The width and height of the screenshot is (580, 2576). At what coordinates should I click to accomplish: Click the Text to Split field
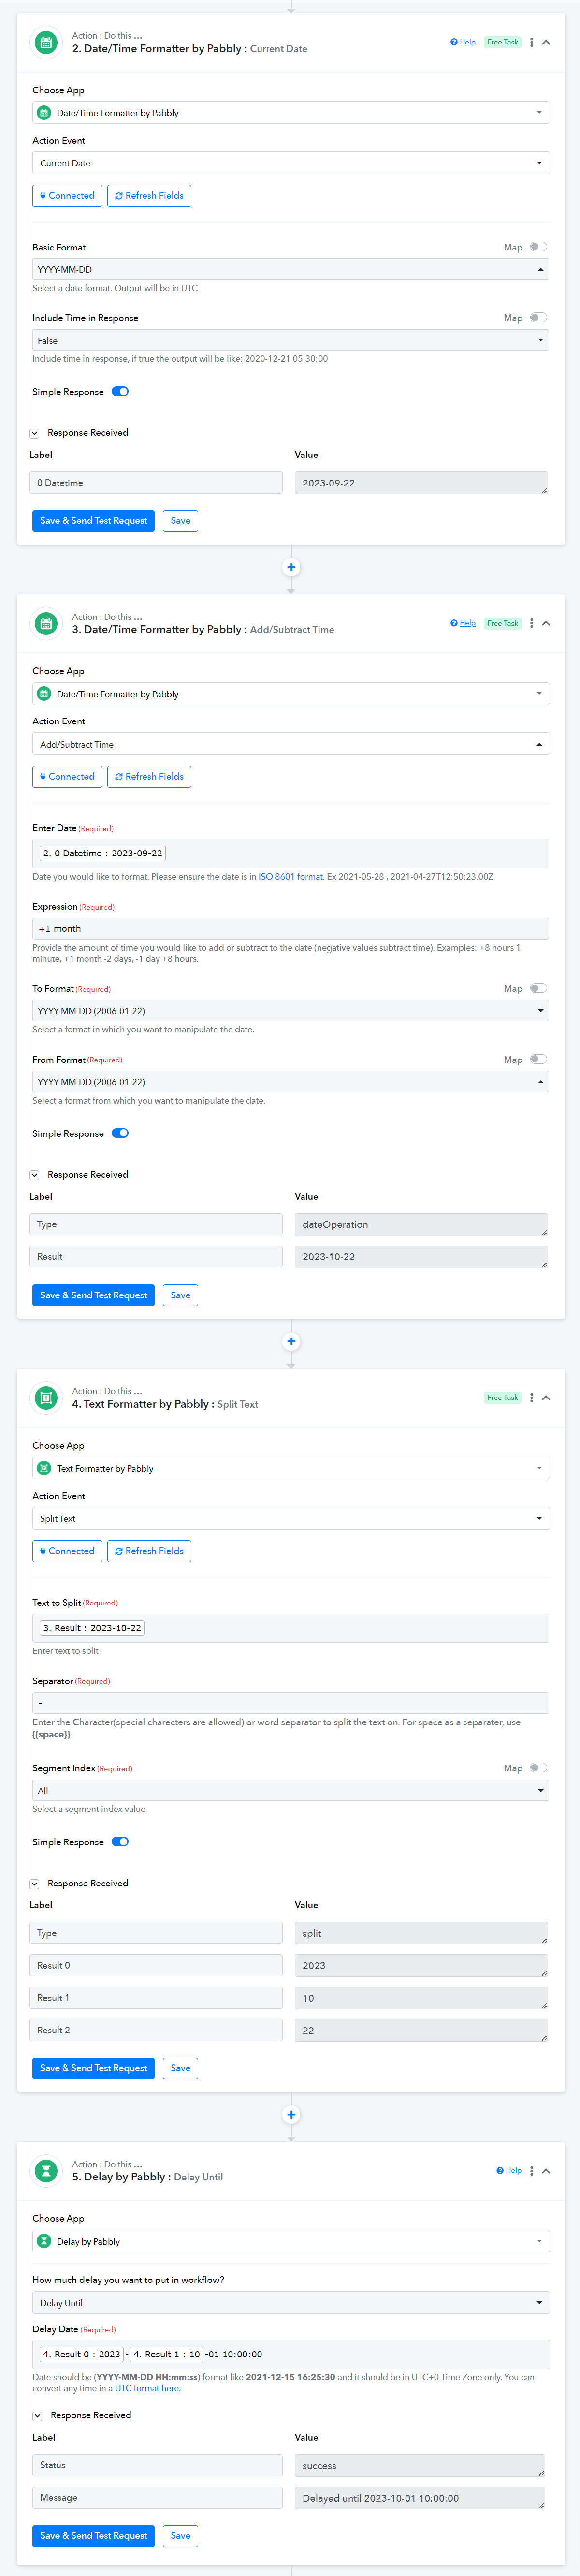click(x=291, y=1628)
